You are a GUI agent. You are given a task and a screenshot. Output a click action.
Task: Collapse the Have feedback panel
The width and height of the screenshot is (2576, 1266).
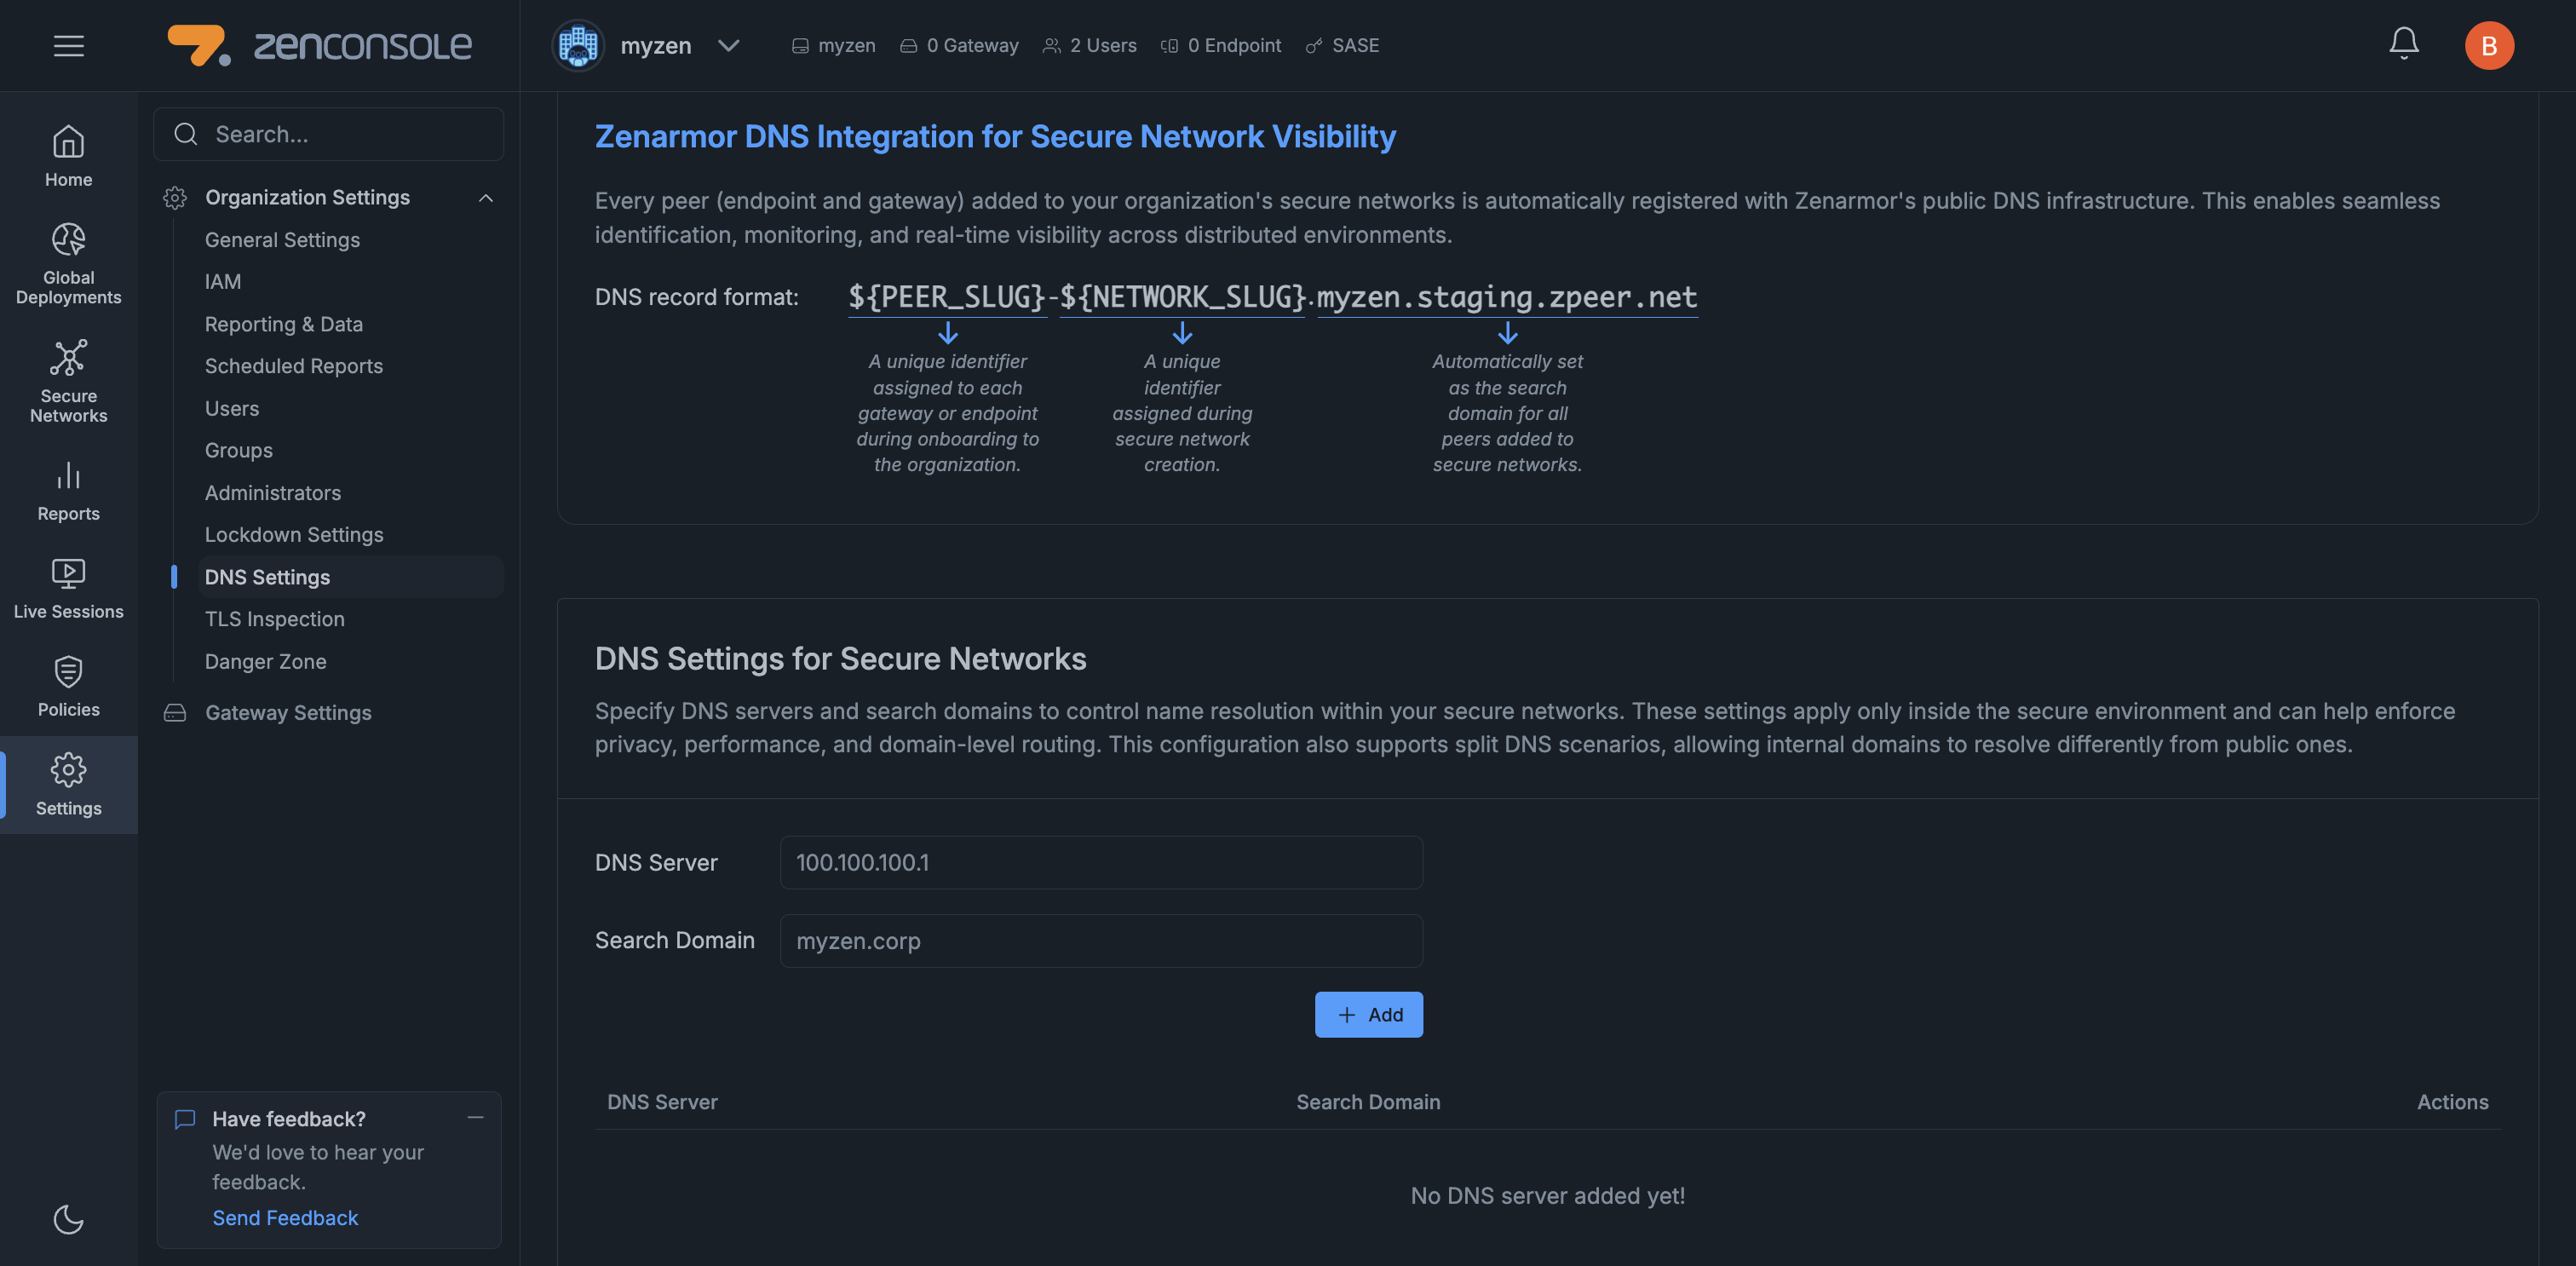pos(474,1117)
